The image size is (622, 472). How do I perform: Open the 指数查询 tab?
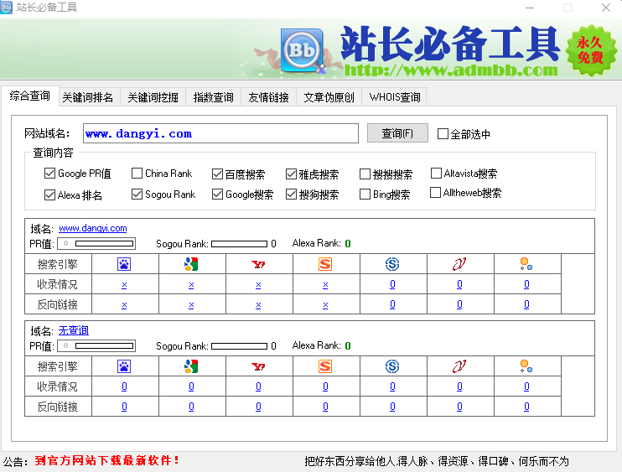point(214,97)
